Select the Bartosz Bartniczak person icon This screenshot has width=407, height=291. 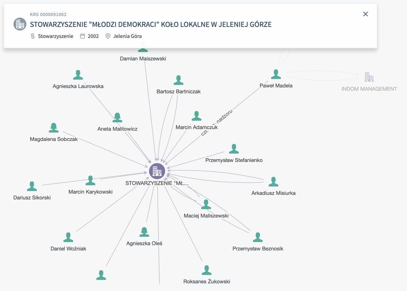(x=178, y=80)
